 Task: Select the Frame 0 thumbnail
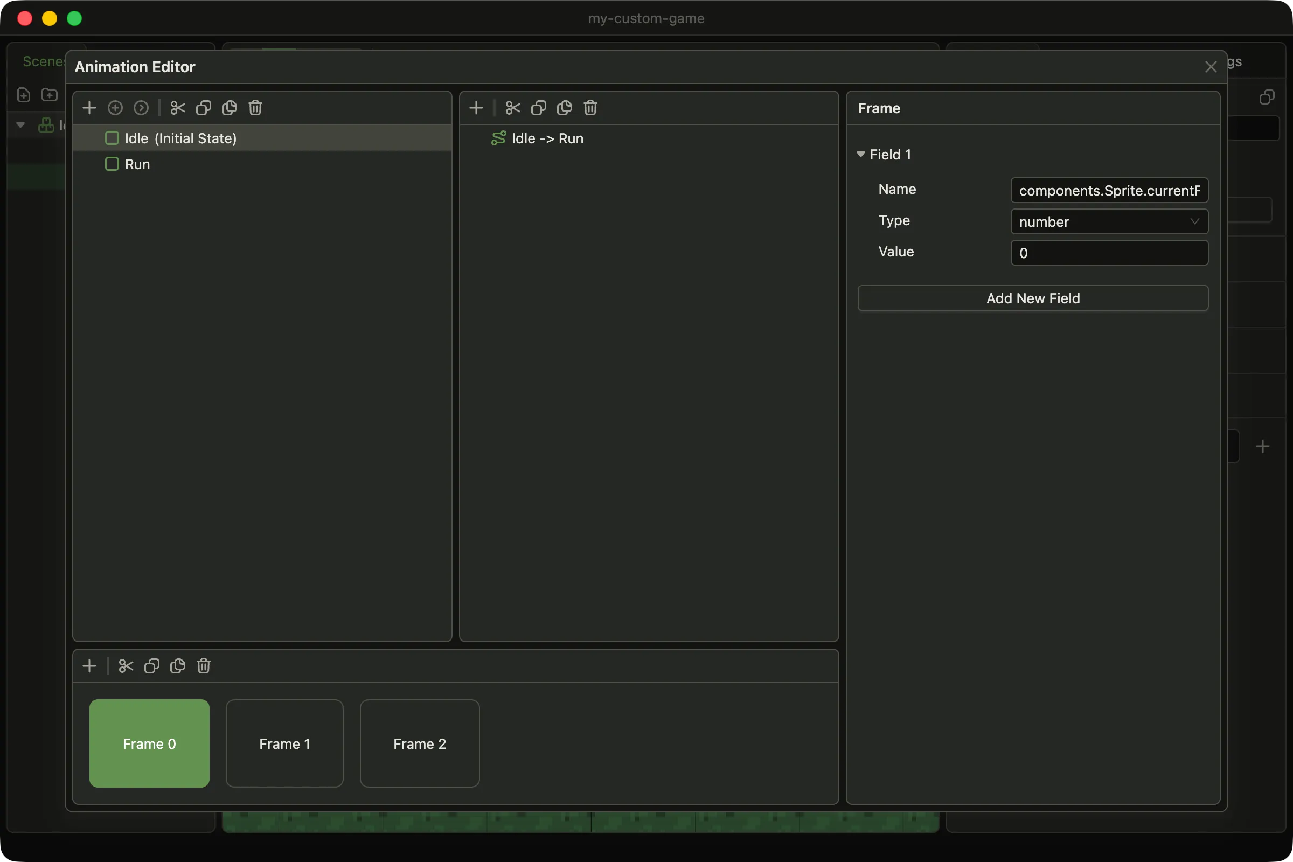pyautogui.click(x=149, y=743)
